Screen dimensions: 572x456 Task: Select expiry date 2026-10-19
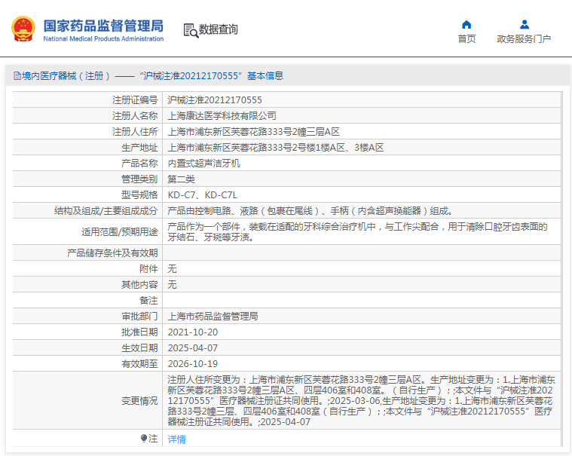pyautogui.click(x=193, y=364)
